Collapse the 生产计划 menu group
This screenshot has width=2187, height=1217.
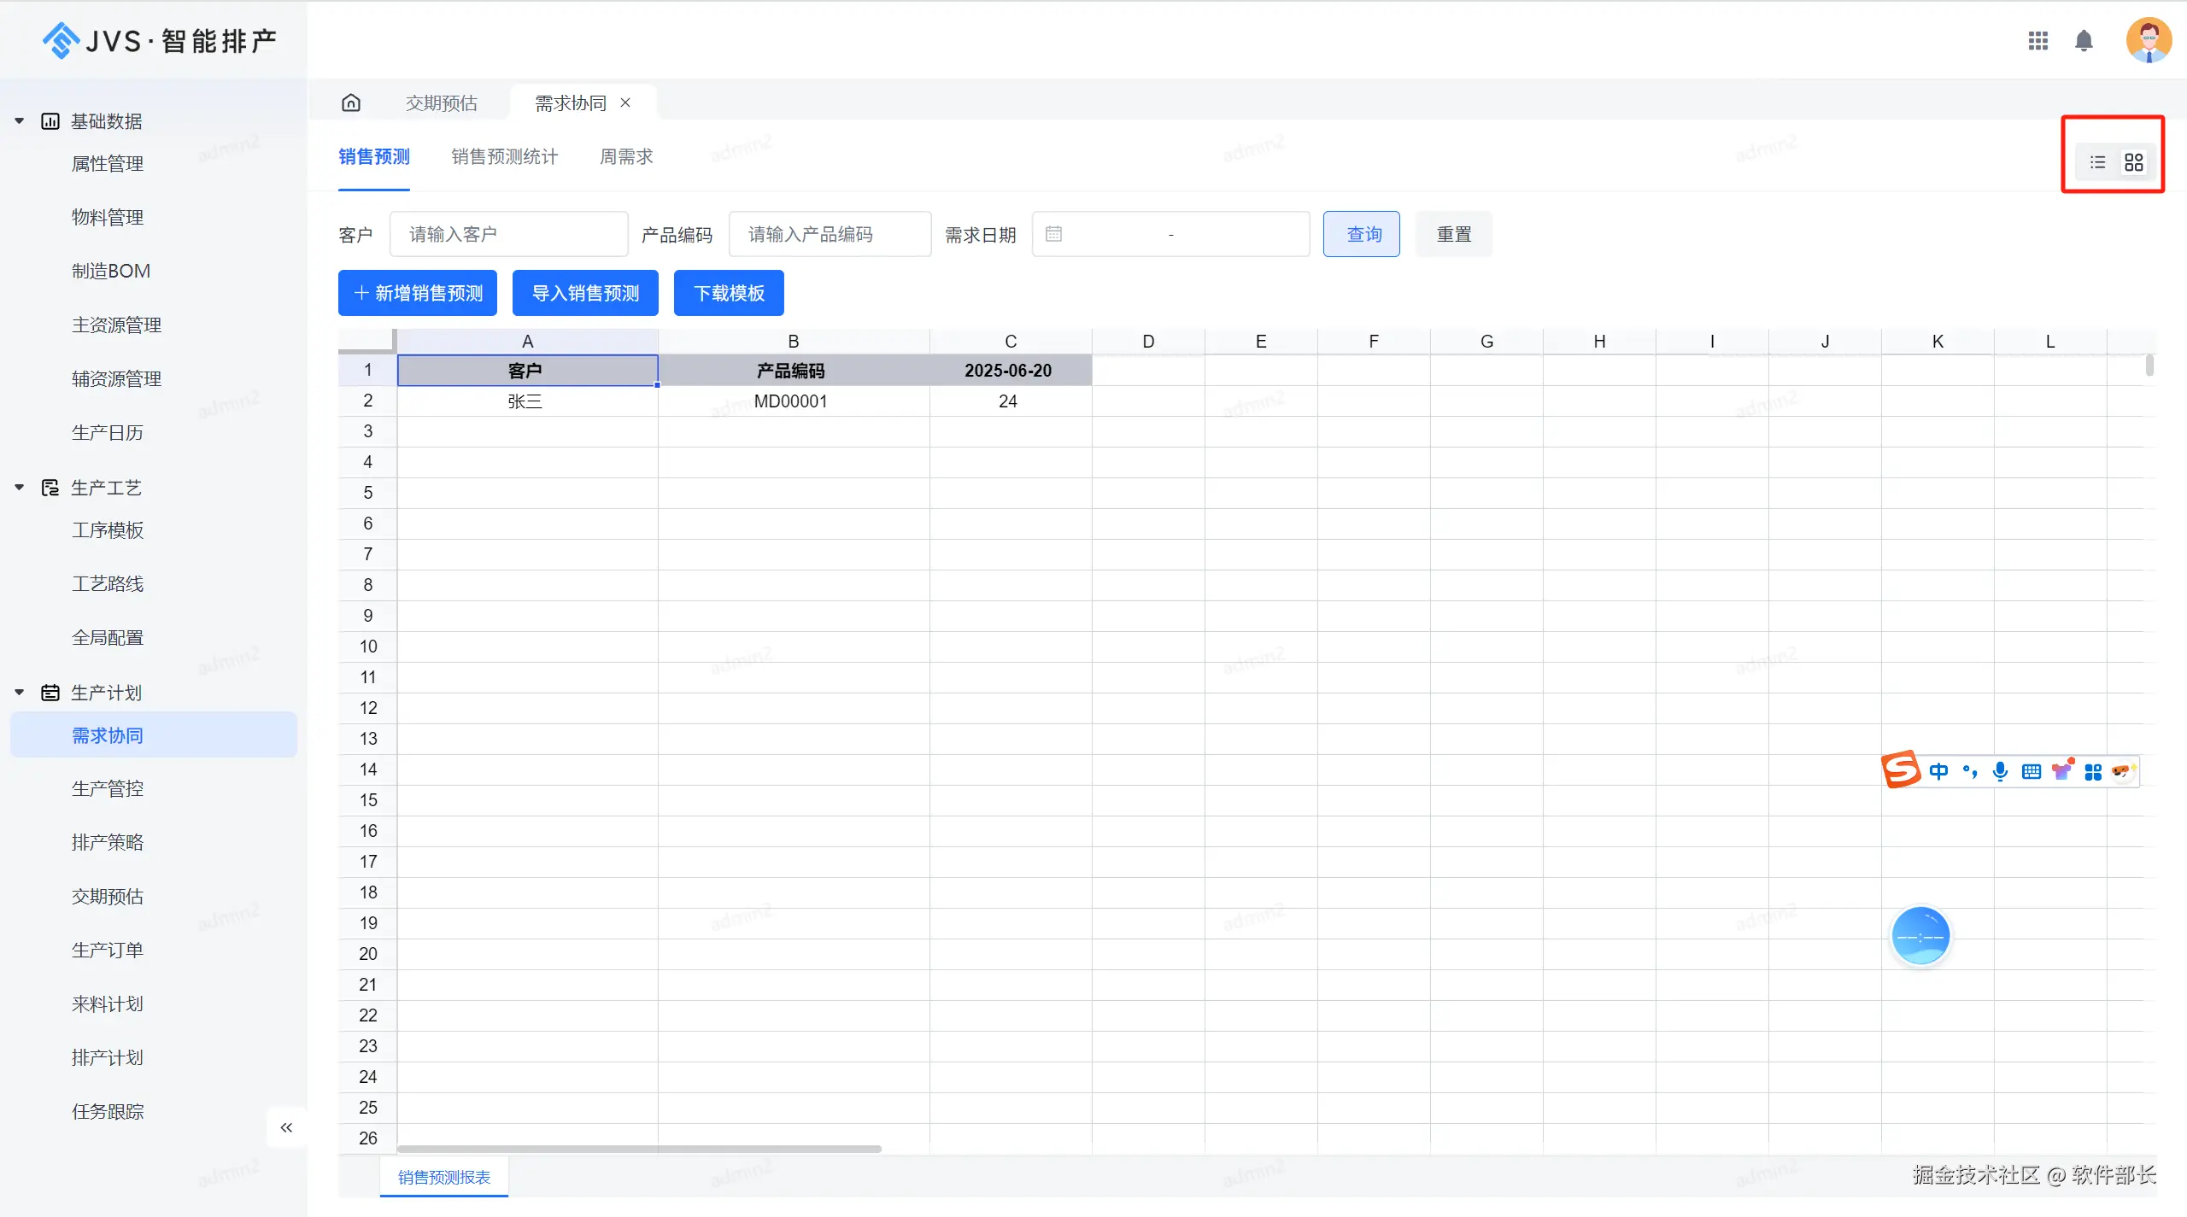(20, 693)
